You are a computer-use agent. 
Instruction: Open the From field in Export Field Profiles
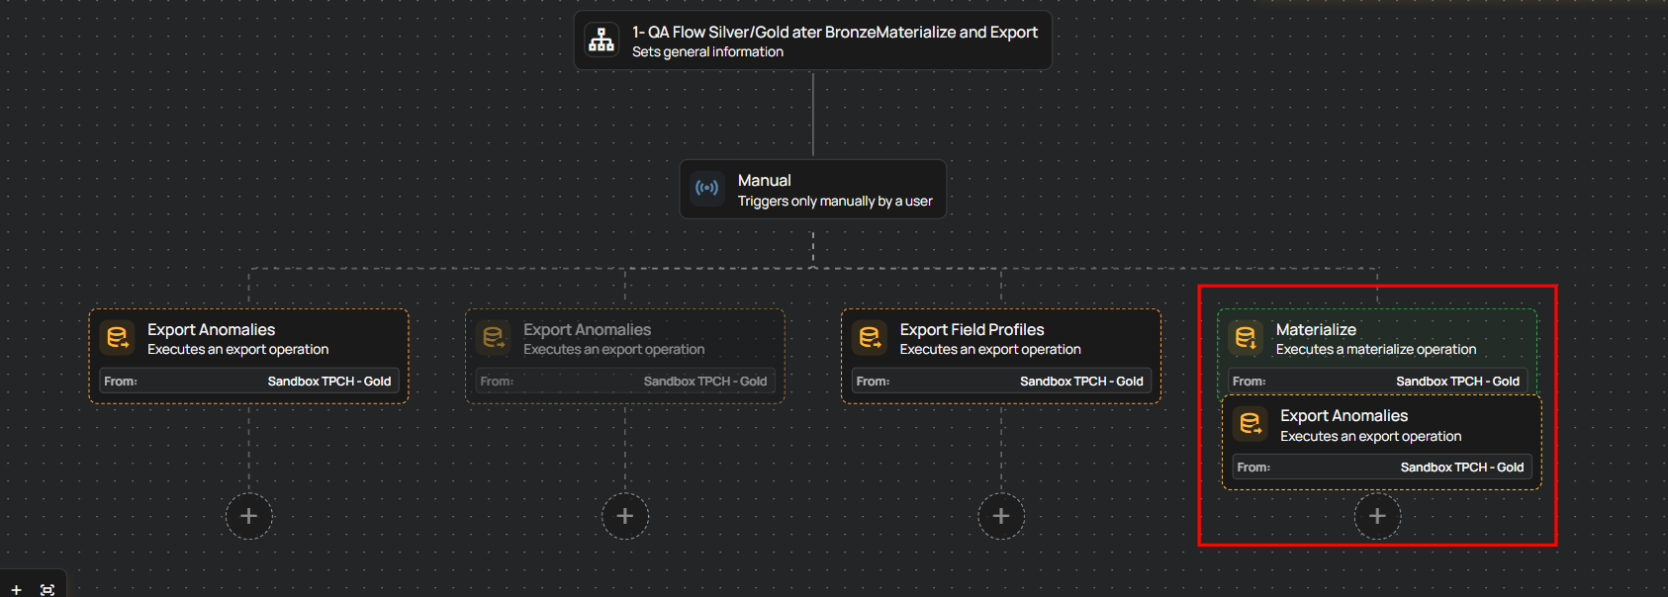pos(1000,382)
